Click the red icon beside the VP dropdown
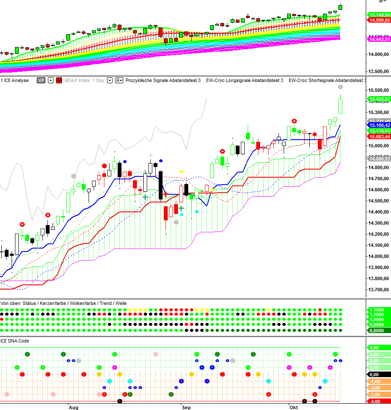This screenshot has width=391, height=410. tap(59, 80)
